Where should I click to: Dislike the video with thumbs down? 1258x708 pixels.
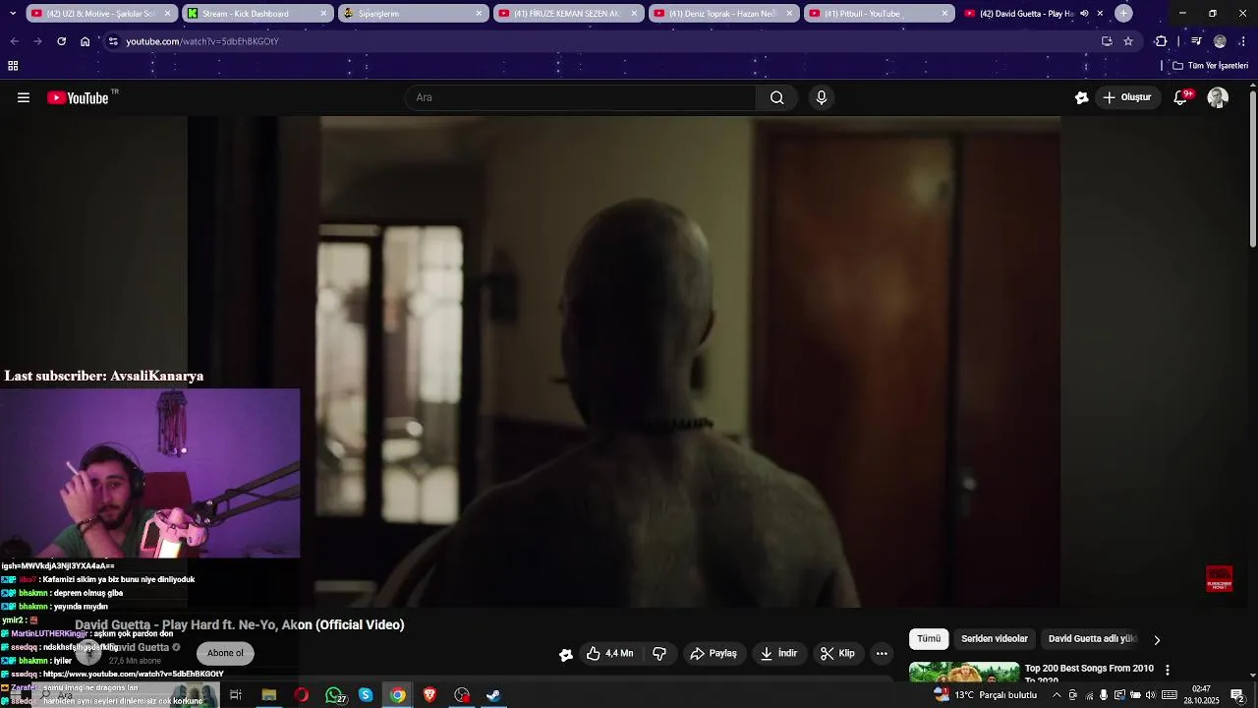point(659,653)
